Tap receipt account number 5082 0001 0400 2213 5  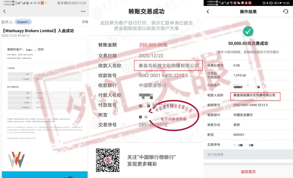163,75
